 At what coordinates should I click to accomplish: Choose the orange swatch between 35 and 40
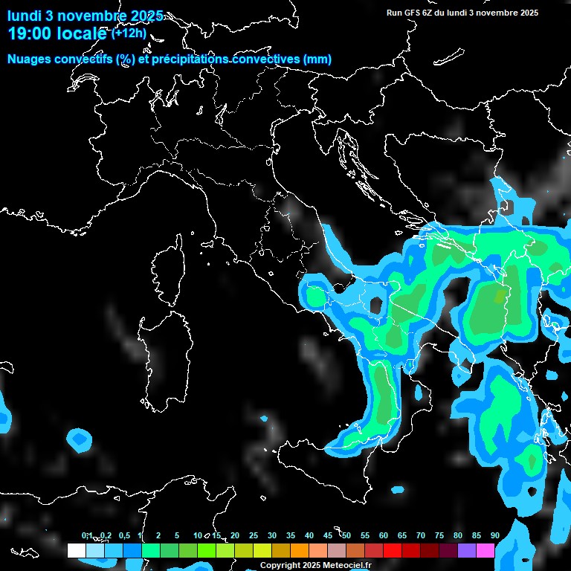coord(300,550)
